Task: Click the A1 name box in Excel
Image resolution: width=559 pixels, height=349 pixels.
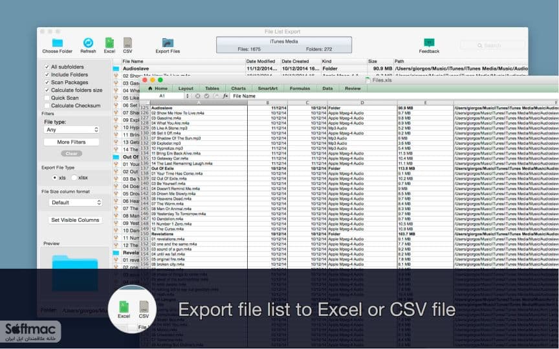Action: tap(162, 96)
